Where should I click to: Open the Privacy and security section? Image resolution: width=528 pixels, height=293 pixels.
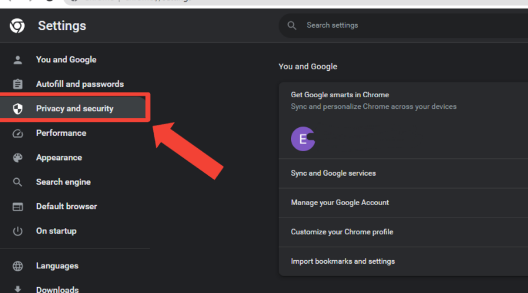coord(75,109)
